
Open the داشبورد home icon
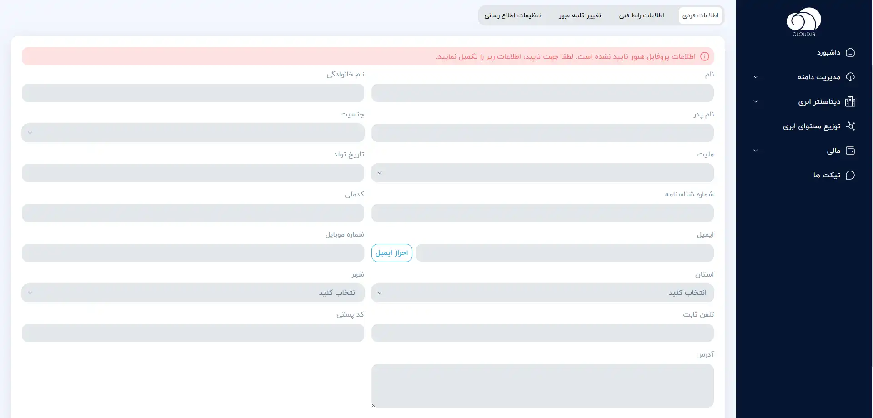tap(850, 53)
